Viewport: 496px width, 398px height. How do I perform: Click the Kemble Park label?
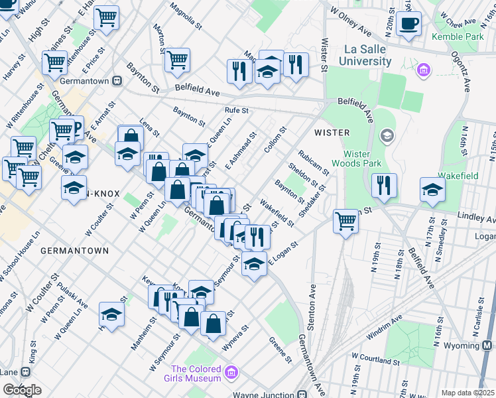pos(458,36)
